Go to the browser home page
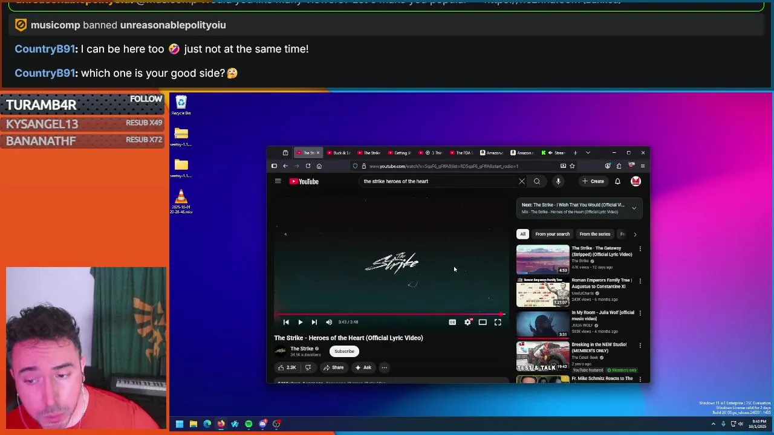Viewport: 774px width, 435px height. [x=319, y=166]
